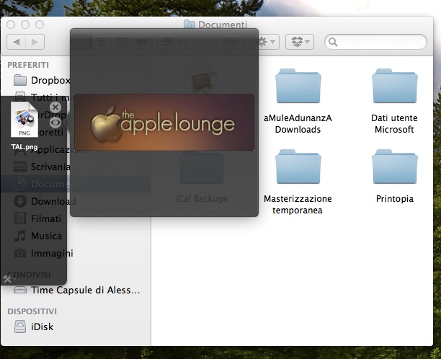Image resolution: width=441 pixels, height=359 pixels.
Task: Go back with the left arrow button
Action: coord(17,42)
